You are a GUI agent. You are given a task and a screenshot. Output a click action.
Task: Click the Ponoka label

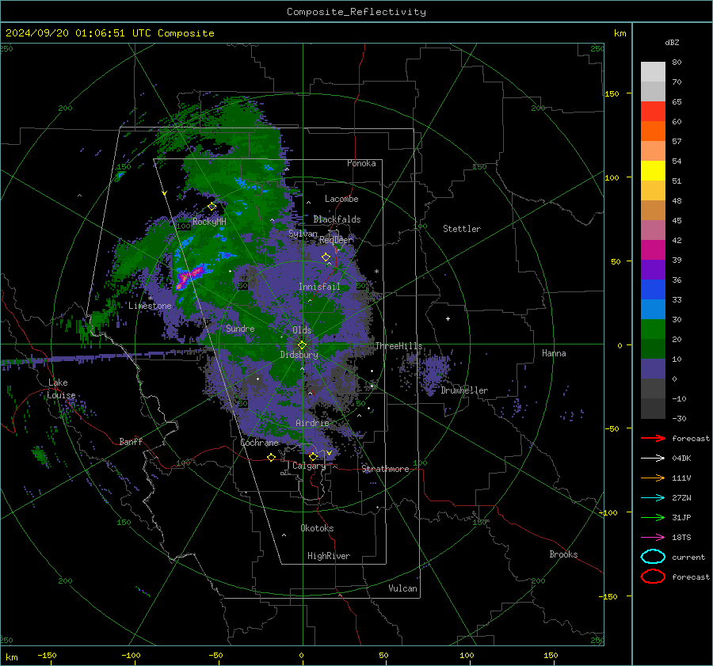point(361,163)
